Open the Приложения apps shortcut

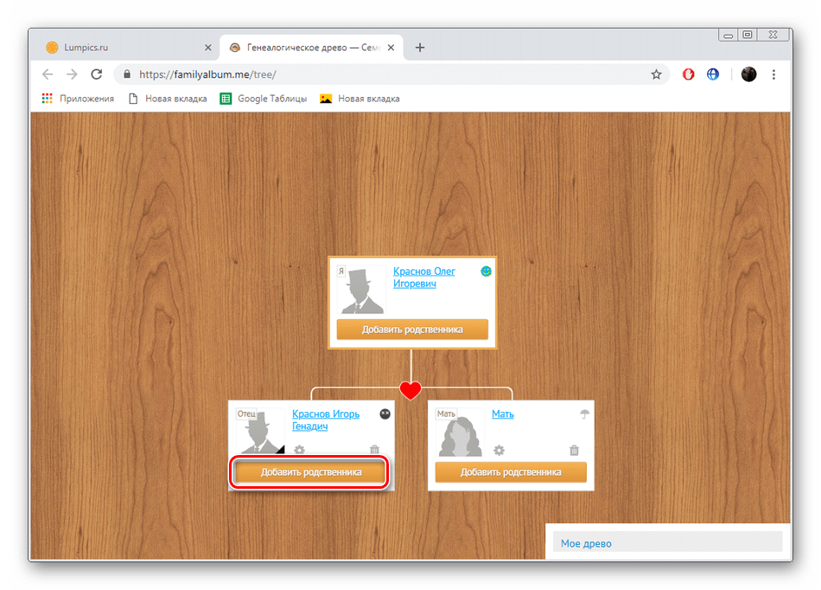78,99
